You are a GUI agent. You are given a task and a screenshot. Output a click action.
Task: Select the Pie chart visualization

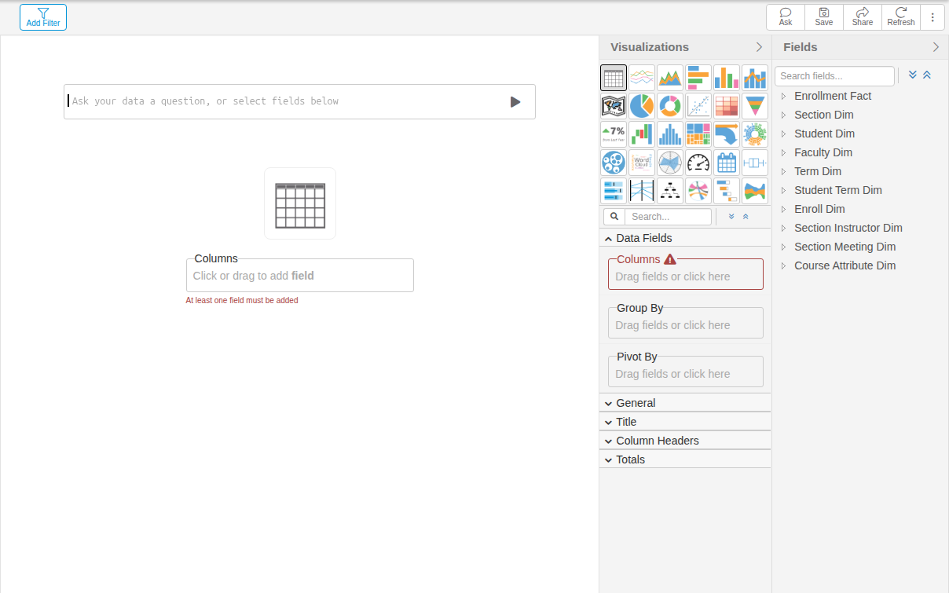(642, 106)
